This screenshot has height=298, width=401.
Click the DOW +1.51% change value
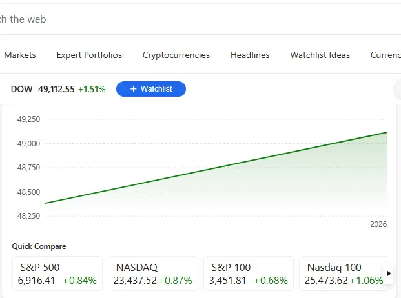pos(92,89)
